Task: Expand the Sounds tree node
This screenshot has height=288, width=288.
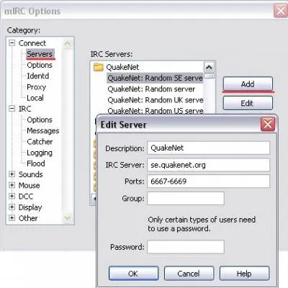Action: (x=12, y=174)
